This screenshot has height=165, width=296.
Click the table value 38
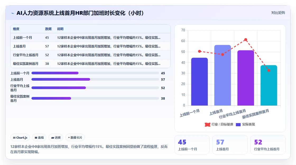tap(47, 64)
